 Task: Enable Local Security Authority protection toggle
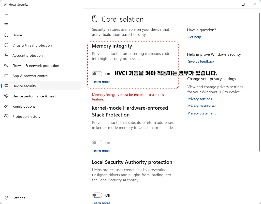[x=97, y=195]
